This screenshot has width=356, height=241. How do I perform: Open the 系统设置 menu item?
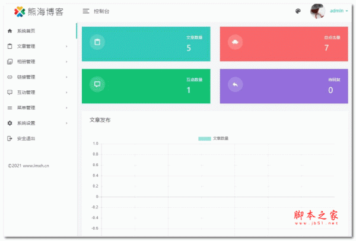click(26, 123)
